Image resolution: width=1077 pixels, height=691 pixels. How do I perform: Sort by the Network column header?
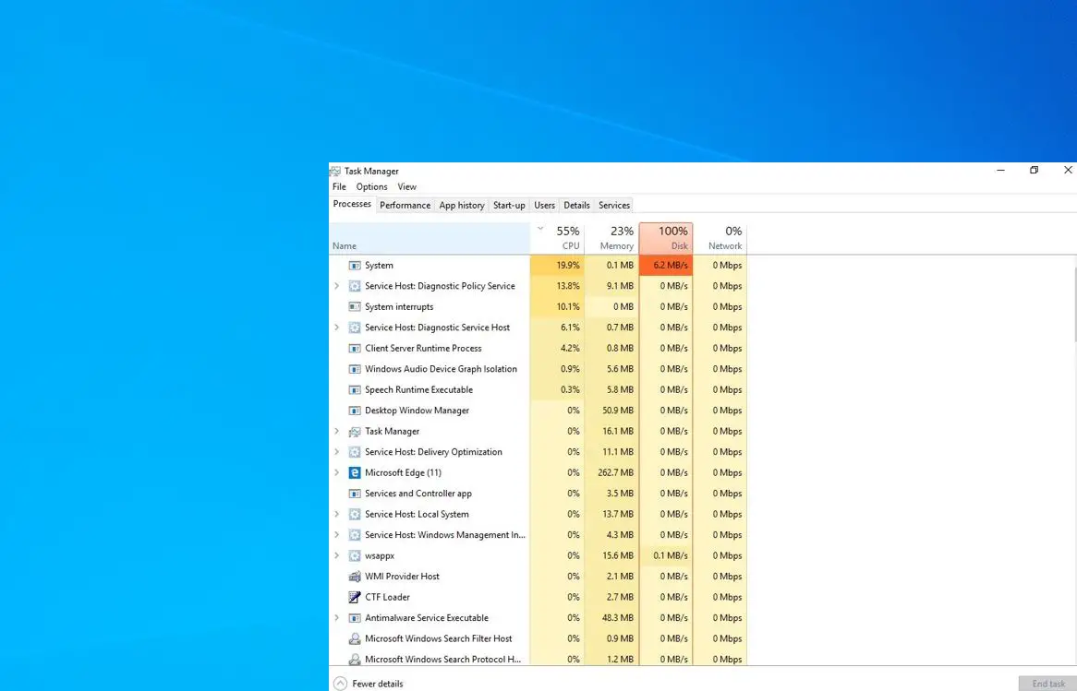coord(720,238)
